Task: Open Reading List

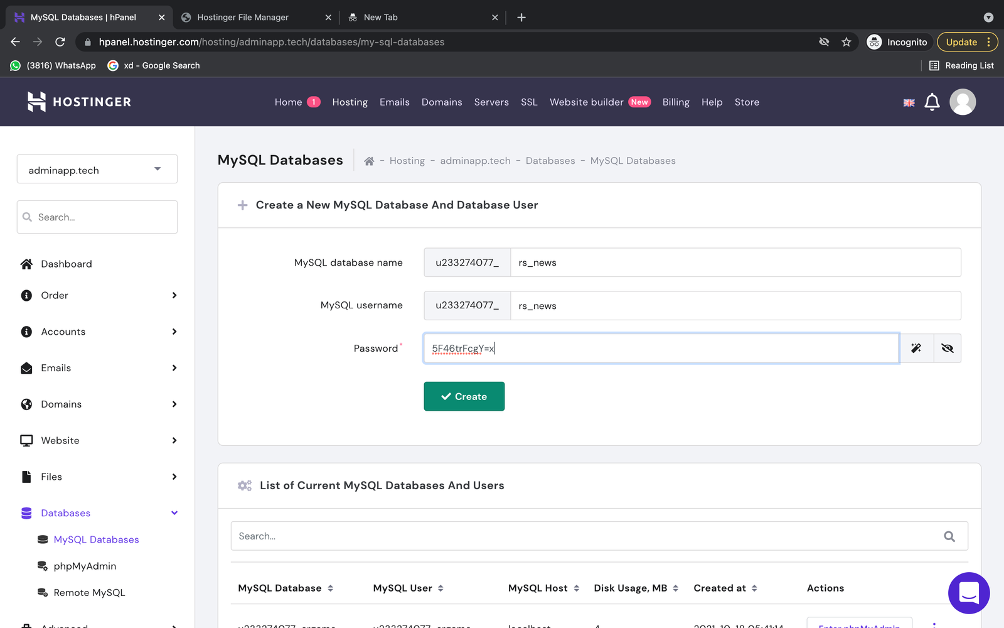Action: pos(961,65)
